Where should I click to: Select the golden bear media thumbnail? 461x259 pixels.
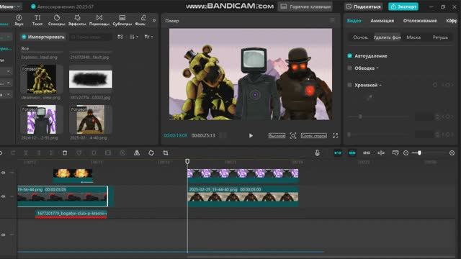coord(42,79)
